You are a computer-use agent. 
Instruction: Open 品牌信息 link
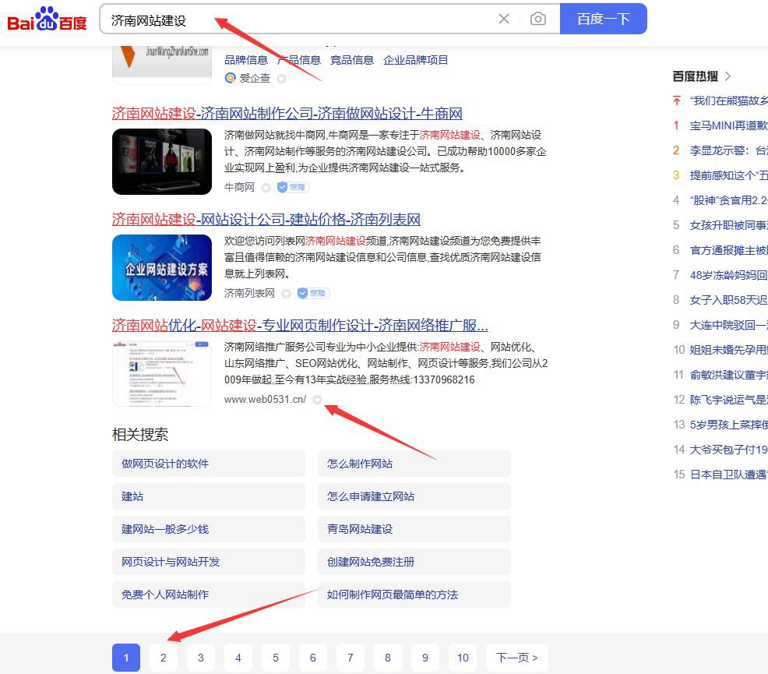click(246, 60)
